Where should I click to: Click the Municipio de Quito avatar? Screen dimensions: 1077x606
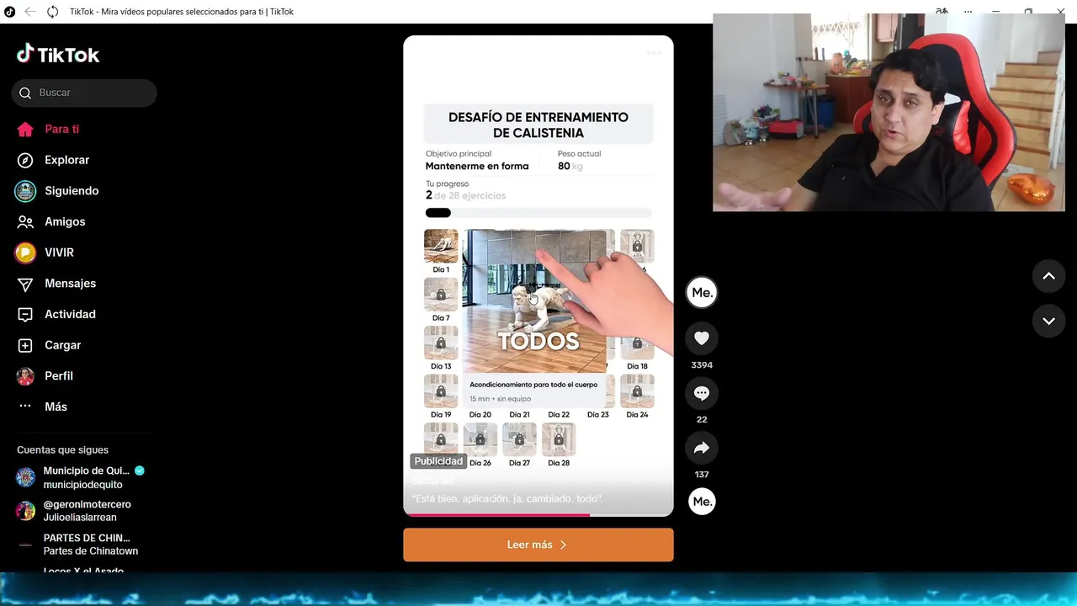click(25, 477)
